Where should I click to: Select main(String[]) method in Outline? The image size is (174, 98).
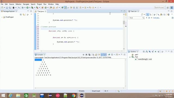(x=145, y=59)
